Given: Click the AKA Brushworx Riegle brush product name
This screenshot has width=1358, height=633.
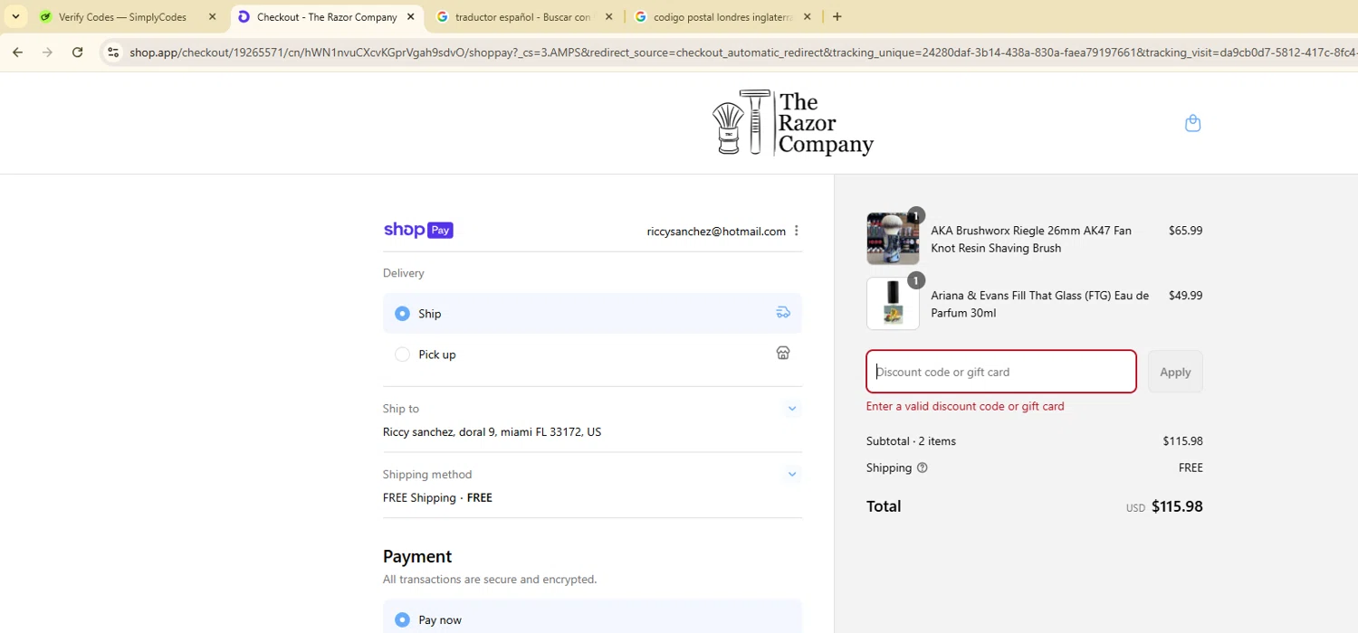Looking at the screenshot, I should 1031,239.
